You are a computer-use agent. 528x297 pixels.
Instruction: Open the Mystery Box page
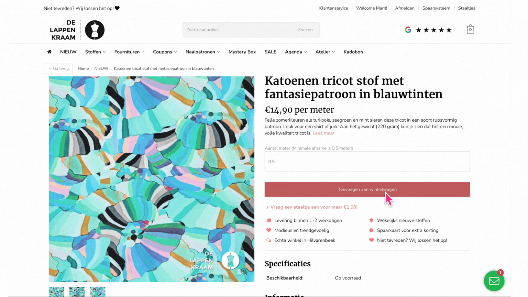242,52
